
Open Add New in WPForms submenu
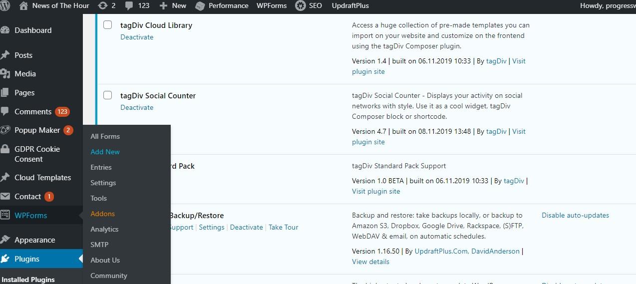point(105,152)
